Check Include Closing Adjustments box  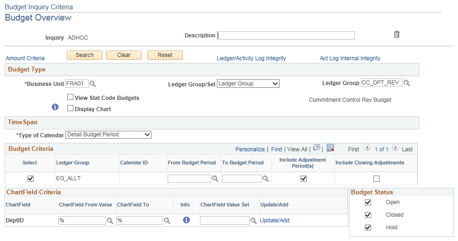376,178
